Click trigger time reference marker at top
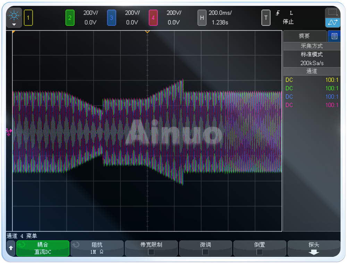 [x=147, y=32]
